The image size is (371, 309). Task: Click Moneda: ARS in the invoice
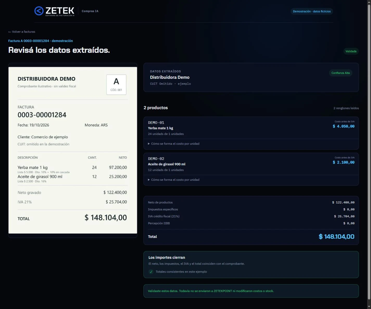(96, 125)
